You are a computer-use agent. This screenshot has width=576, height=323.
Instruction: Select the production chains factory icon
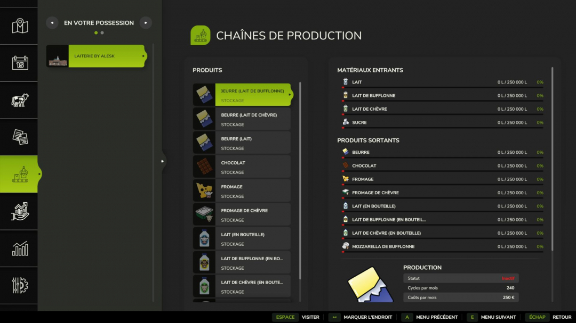(x=20, y=174)
